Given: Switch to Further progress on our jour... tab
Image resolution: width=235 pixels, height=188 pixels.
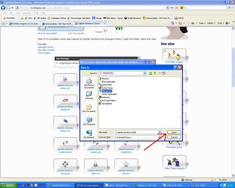Looking at the screenshot, I should pyautogui.click(x=24, y=23).
